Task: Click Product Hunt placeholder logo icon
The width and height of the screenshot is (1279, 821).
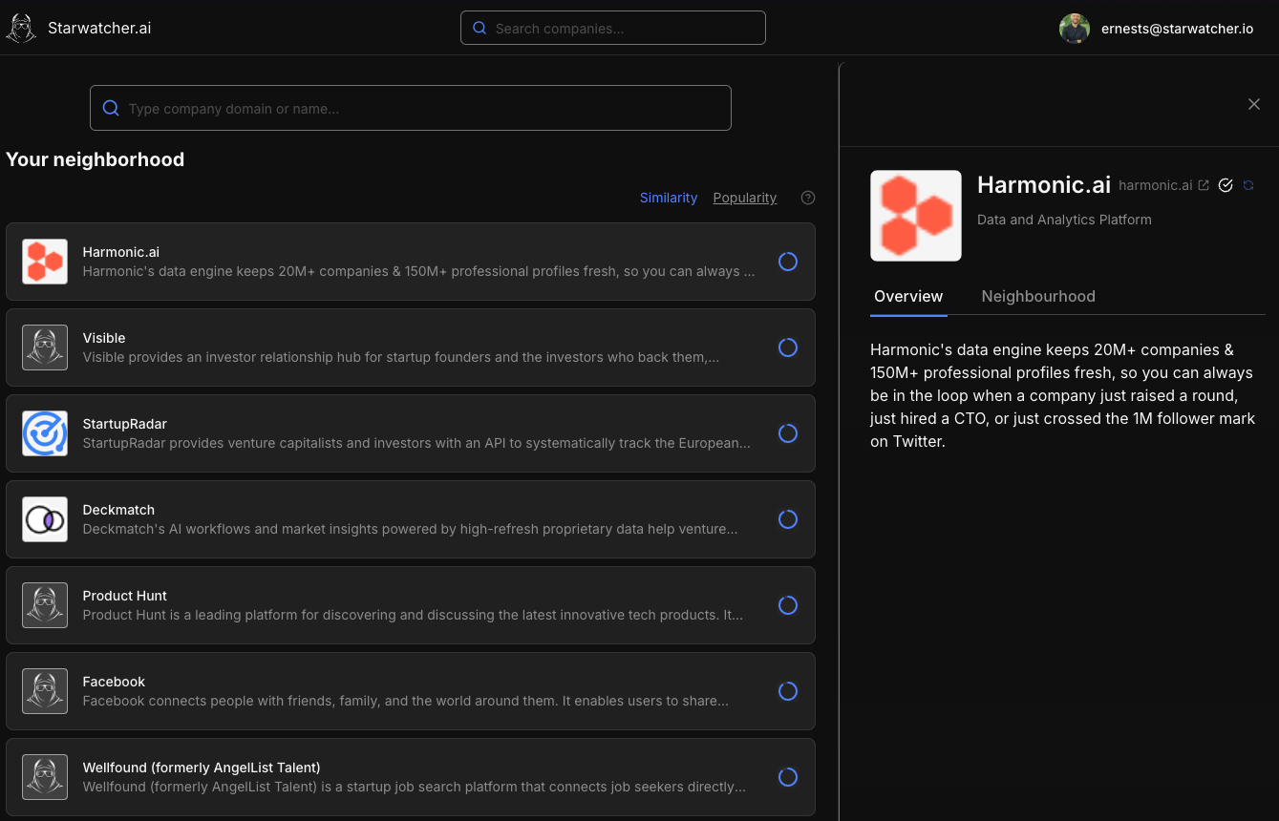Action: 45,605
